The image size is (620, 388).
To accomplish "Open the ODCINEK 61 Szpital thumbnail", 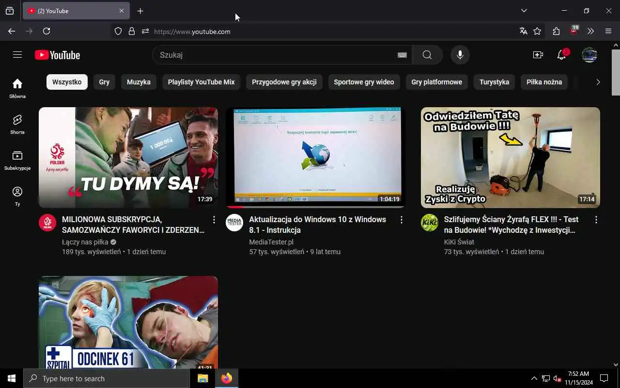I will click(128, 322).
